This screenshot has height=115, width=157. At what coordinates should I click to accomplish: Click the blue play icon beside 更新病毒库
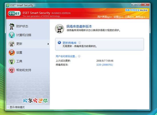(59, 42)
